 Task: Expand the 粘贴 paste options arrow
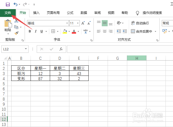click(x=8, y=34)
